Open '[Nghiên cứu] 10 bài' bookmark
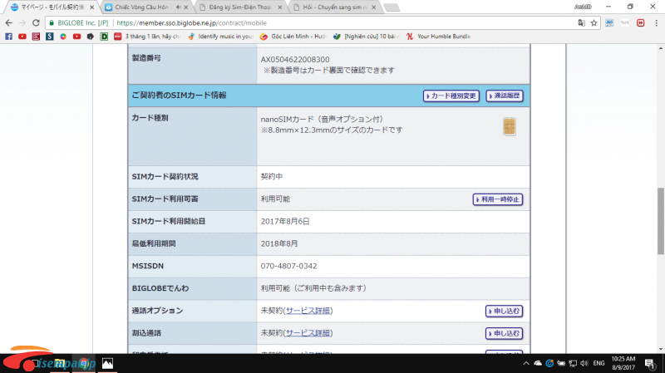The width and height of the screenshot is (665, 373). pos(367,37)
